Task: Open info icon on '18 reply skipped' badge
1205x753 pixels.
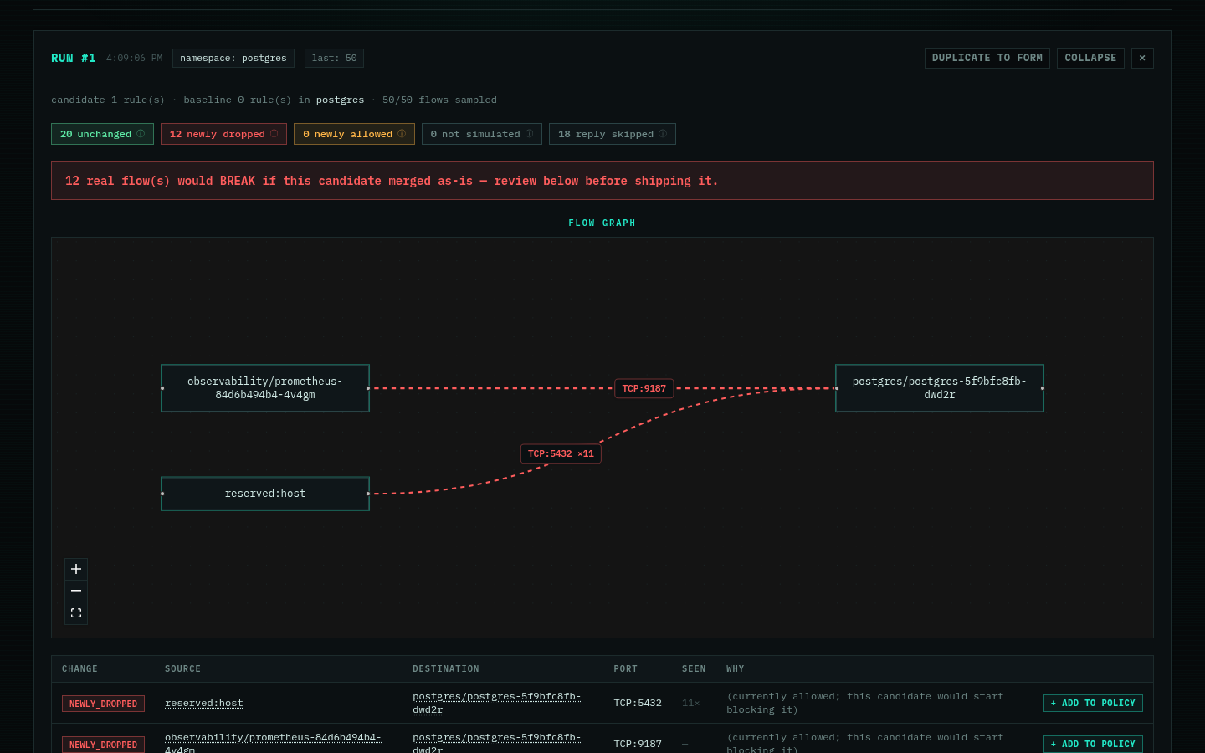Action: coord(663,134)
